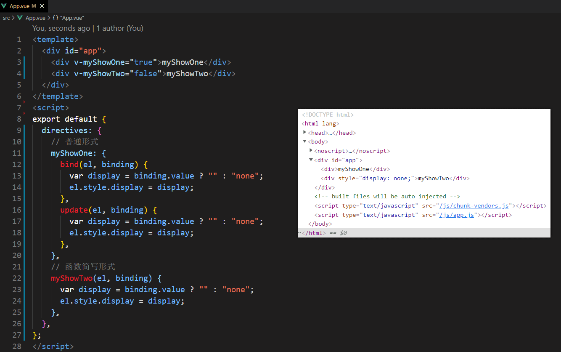Collapse the div id="app" node in DevTools

point(311,160)
